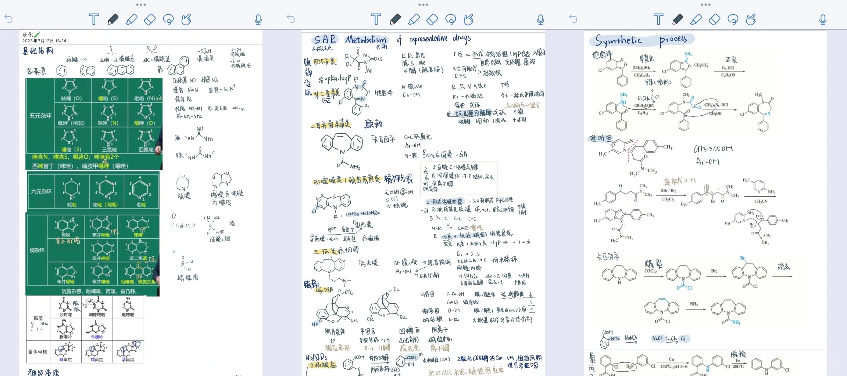Select ink-to-shape tool in middle pane
The width and height of the screenshot is (847, 376).
point(469,19)
